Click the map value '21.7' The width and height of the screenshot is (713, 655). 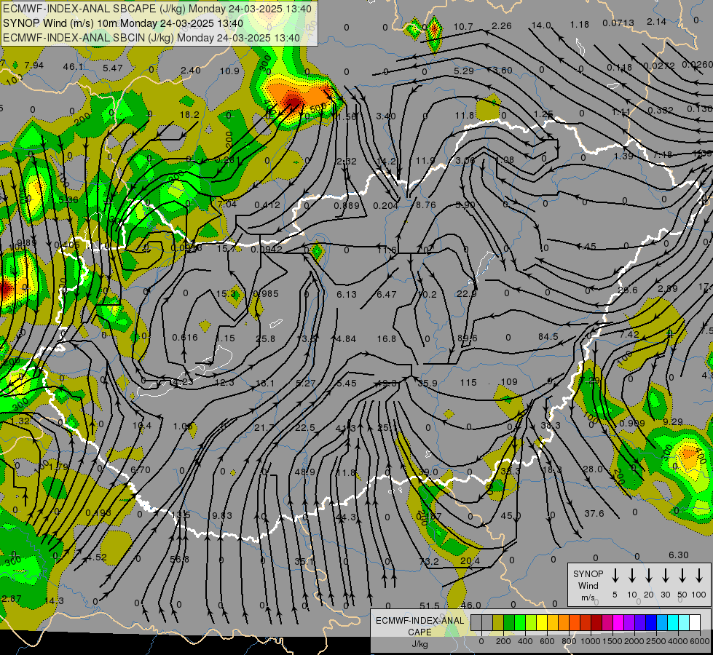point(264,427)
